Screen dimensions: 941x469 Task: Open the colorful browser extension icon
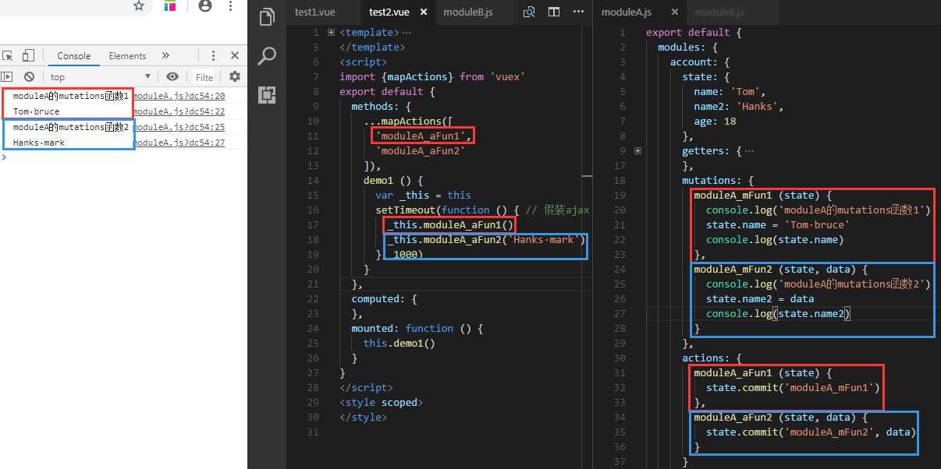(170, 6)
